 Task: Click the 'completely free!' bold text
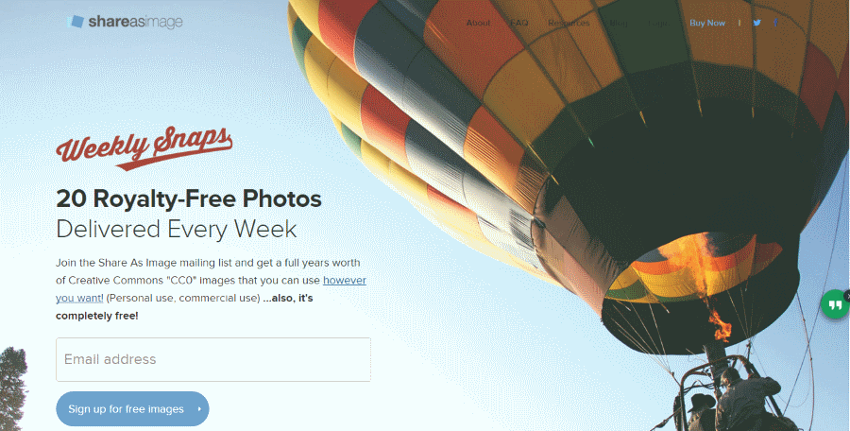pos(97,316)
